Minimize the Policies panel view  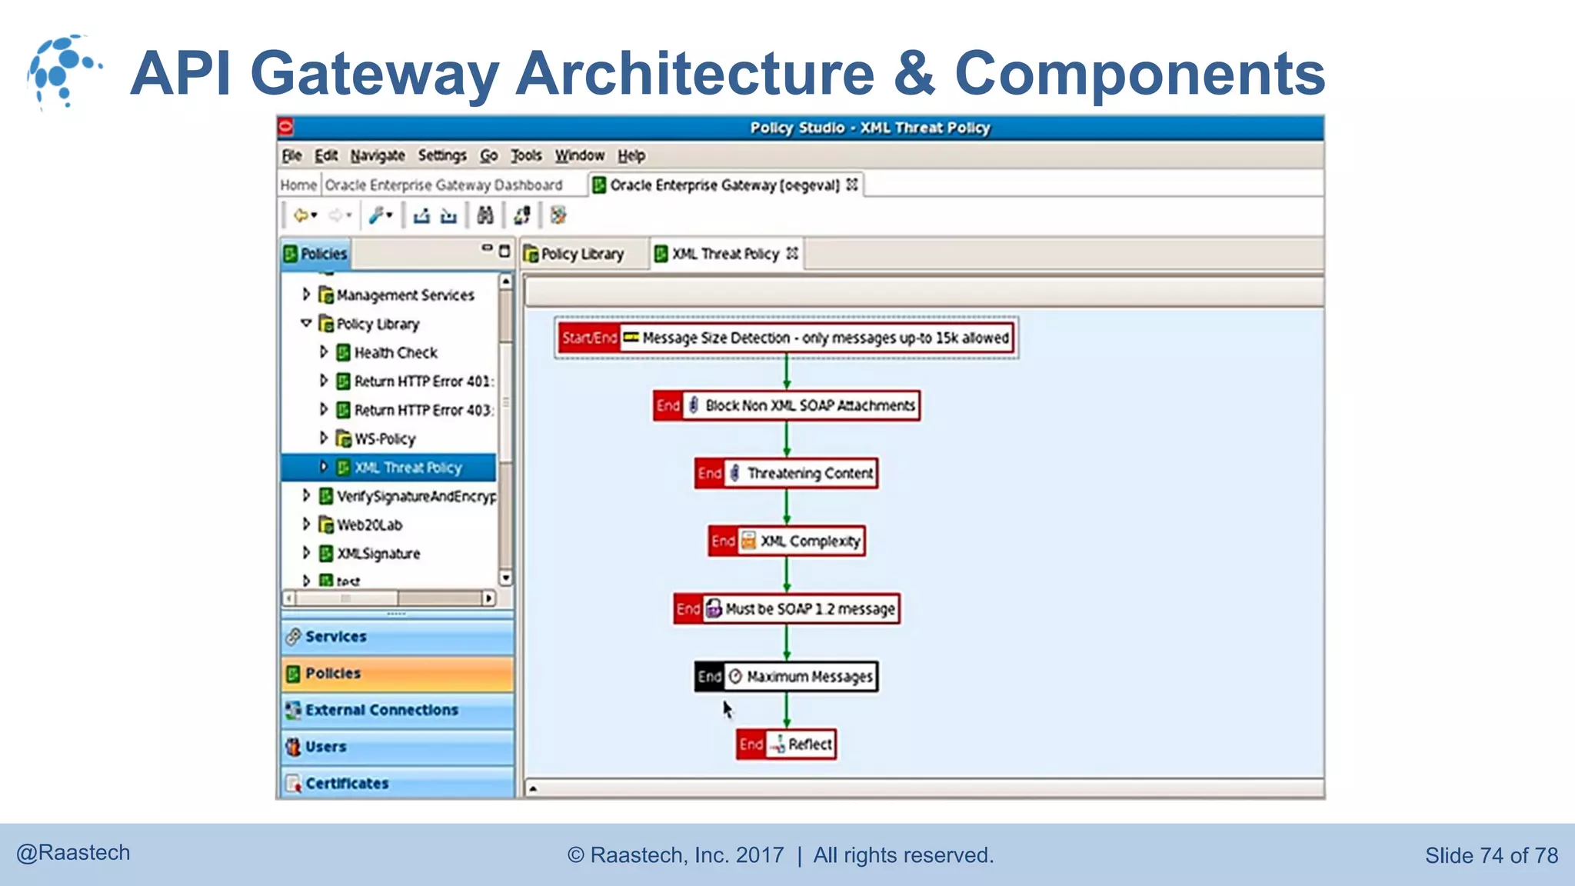(x=487, y=248)
